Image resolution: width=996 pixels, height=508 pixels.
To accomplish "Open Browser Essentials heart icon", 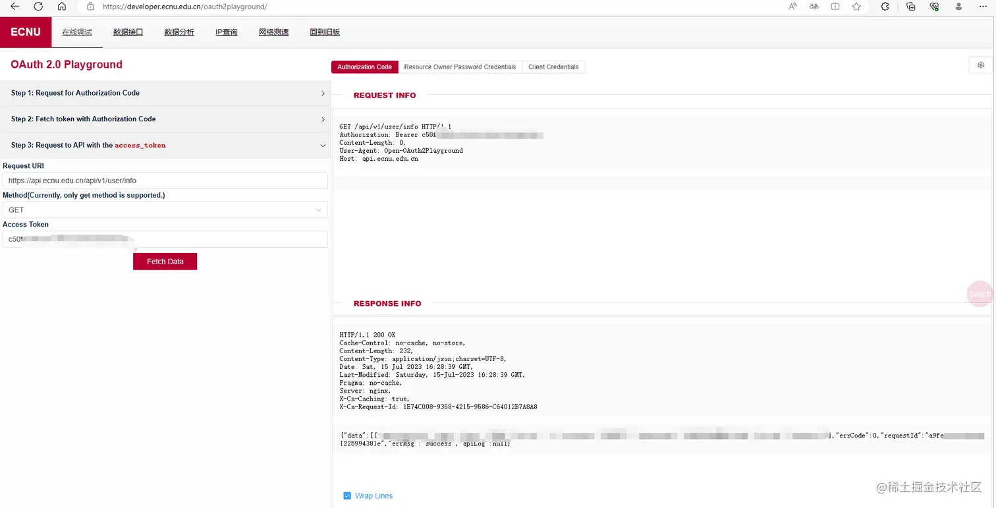I will 934,7.
